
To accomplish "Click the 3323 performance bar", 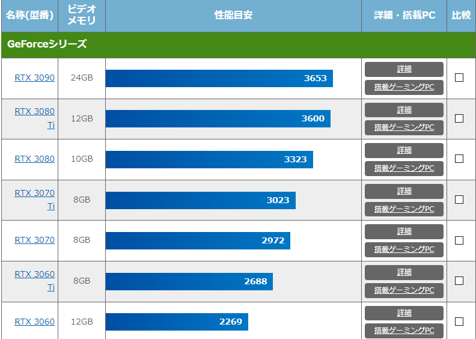I will (x=209, y=159).
